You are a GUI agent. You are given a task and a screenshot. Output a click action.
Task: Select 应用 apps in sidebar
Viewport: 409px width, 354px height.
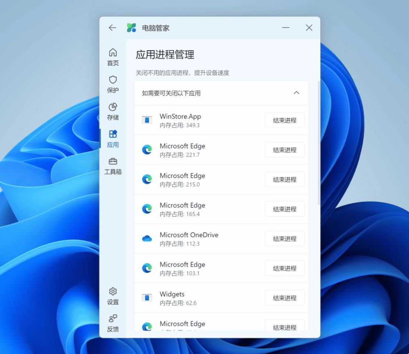(x=113, y=138)
